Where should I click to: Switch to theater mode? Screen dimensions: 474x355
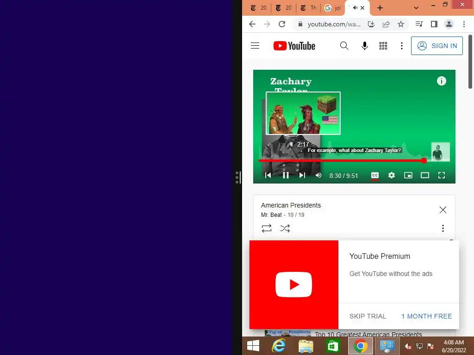(x=425, y=175)
